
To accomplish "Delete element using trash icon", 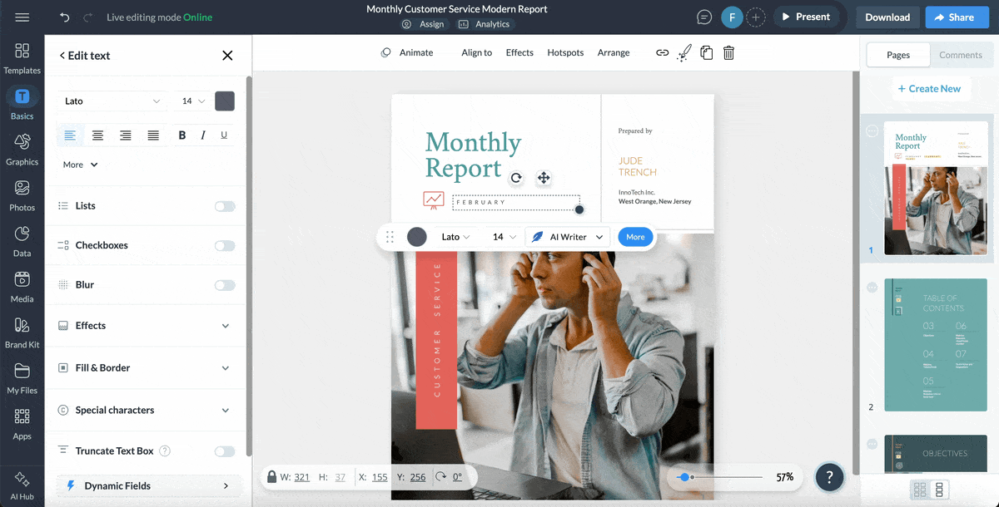I will (728, 52).
